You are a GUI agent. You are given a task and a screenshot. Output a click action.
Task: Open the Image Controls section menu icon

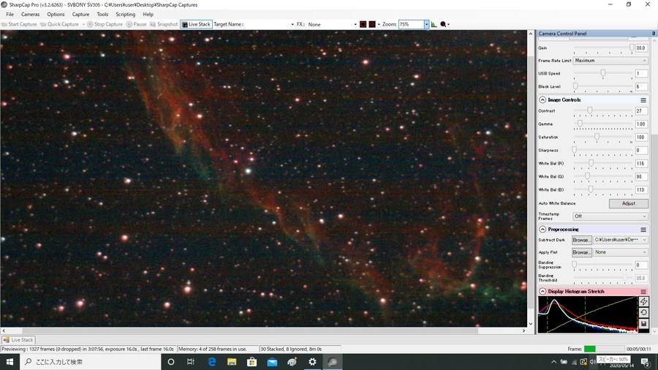pyautogui.click(x=643, y=100)
